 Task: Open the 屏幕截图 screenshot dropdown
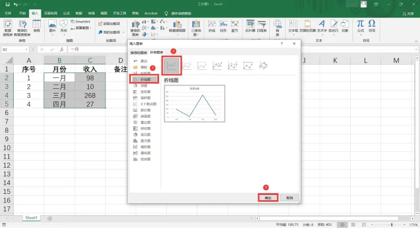[x=83, y=28]
